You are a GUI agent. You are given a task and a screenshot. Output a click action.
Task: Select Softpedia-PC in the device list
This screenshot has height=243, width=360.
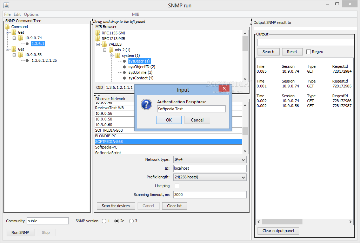(x=168, y=147)
